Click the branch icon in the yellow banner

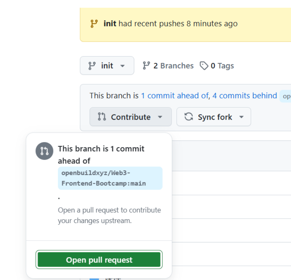point(94,24)
